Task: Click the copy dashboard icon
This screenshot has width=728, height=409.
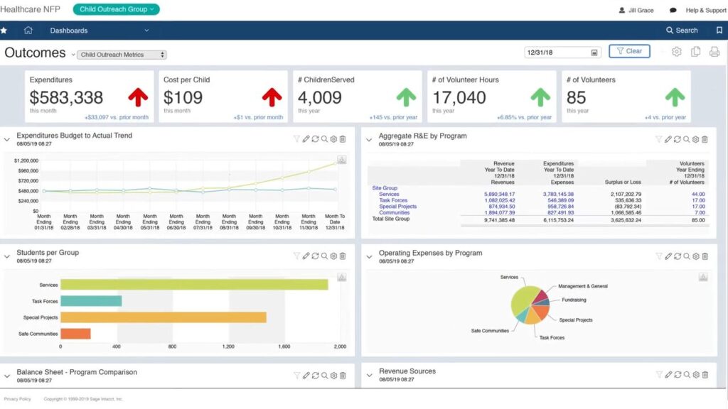Action: point(695,52)
